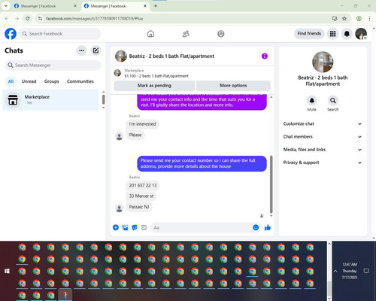Image resolution: width=376 pixels, height=301 pixels.
Task: Click the Search Messenger field
Action: tap(53, 65)
